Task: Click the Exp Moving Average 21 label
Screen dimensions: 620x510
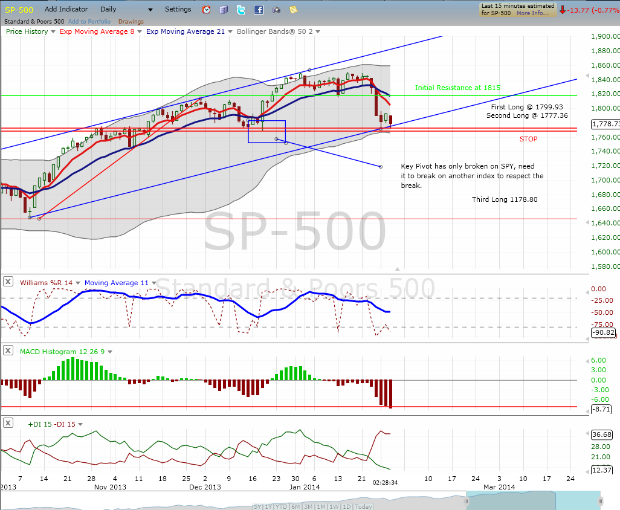Action: click(186, 31)
